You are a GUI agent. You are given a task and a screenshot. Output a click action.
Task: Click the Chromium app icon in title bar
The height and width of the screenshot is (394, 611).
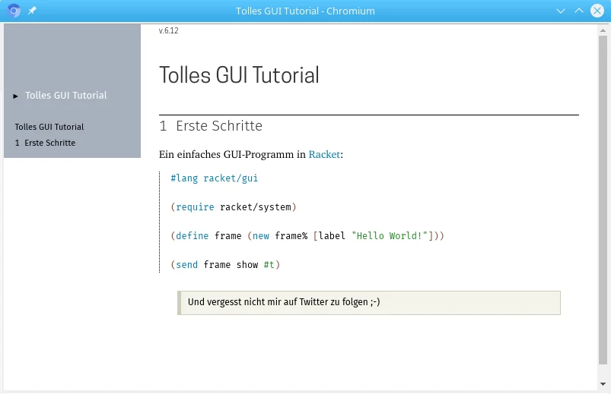coord(14,11)
